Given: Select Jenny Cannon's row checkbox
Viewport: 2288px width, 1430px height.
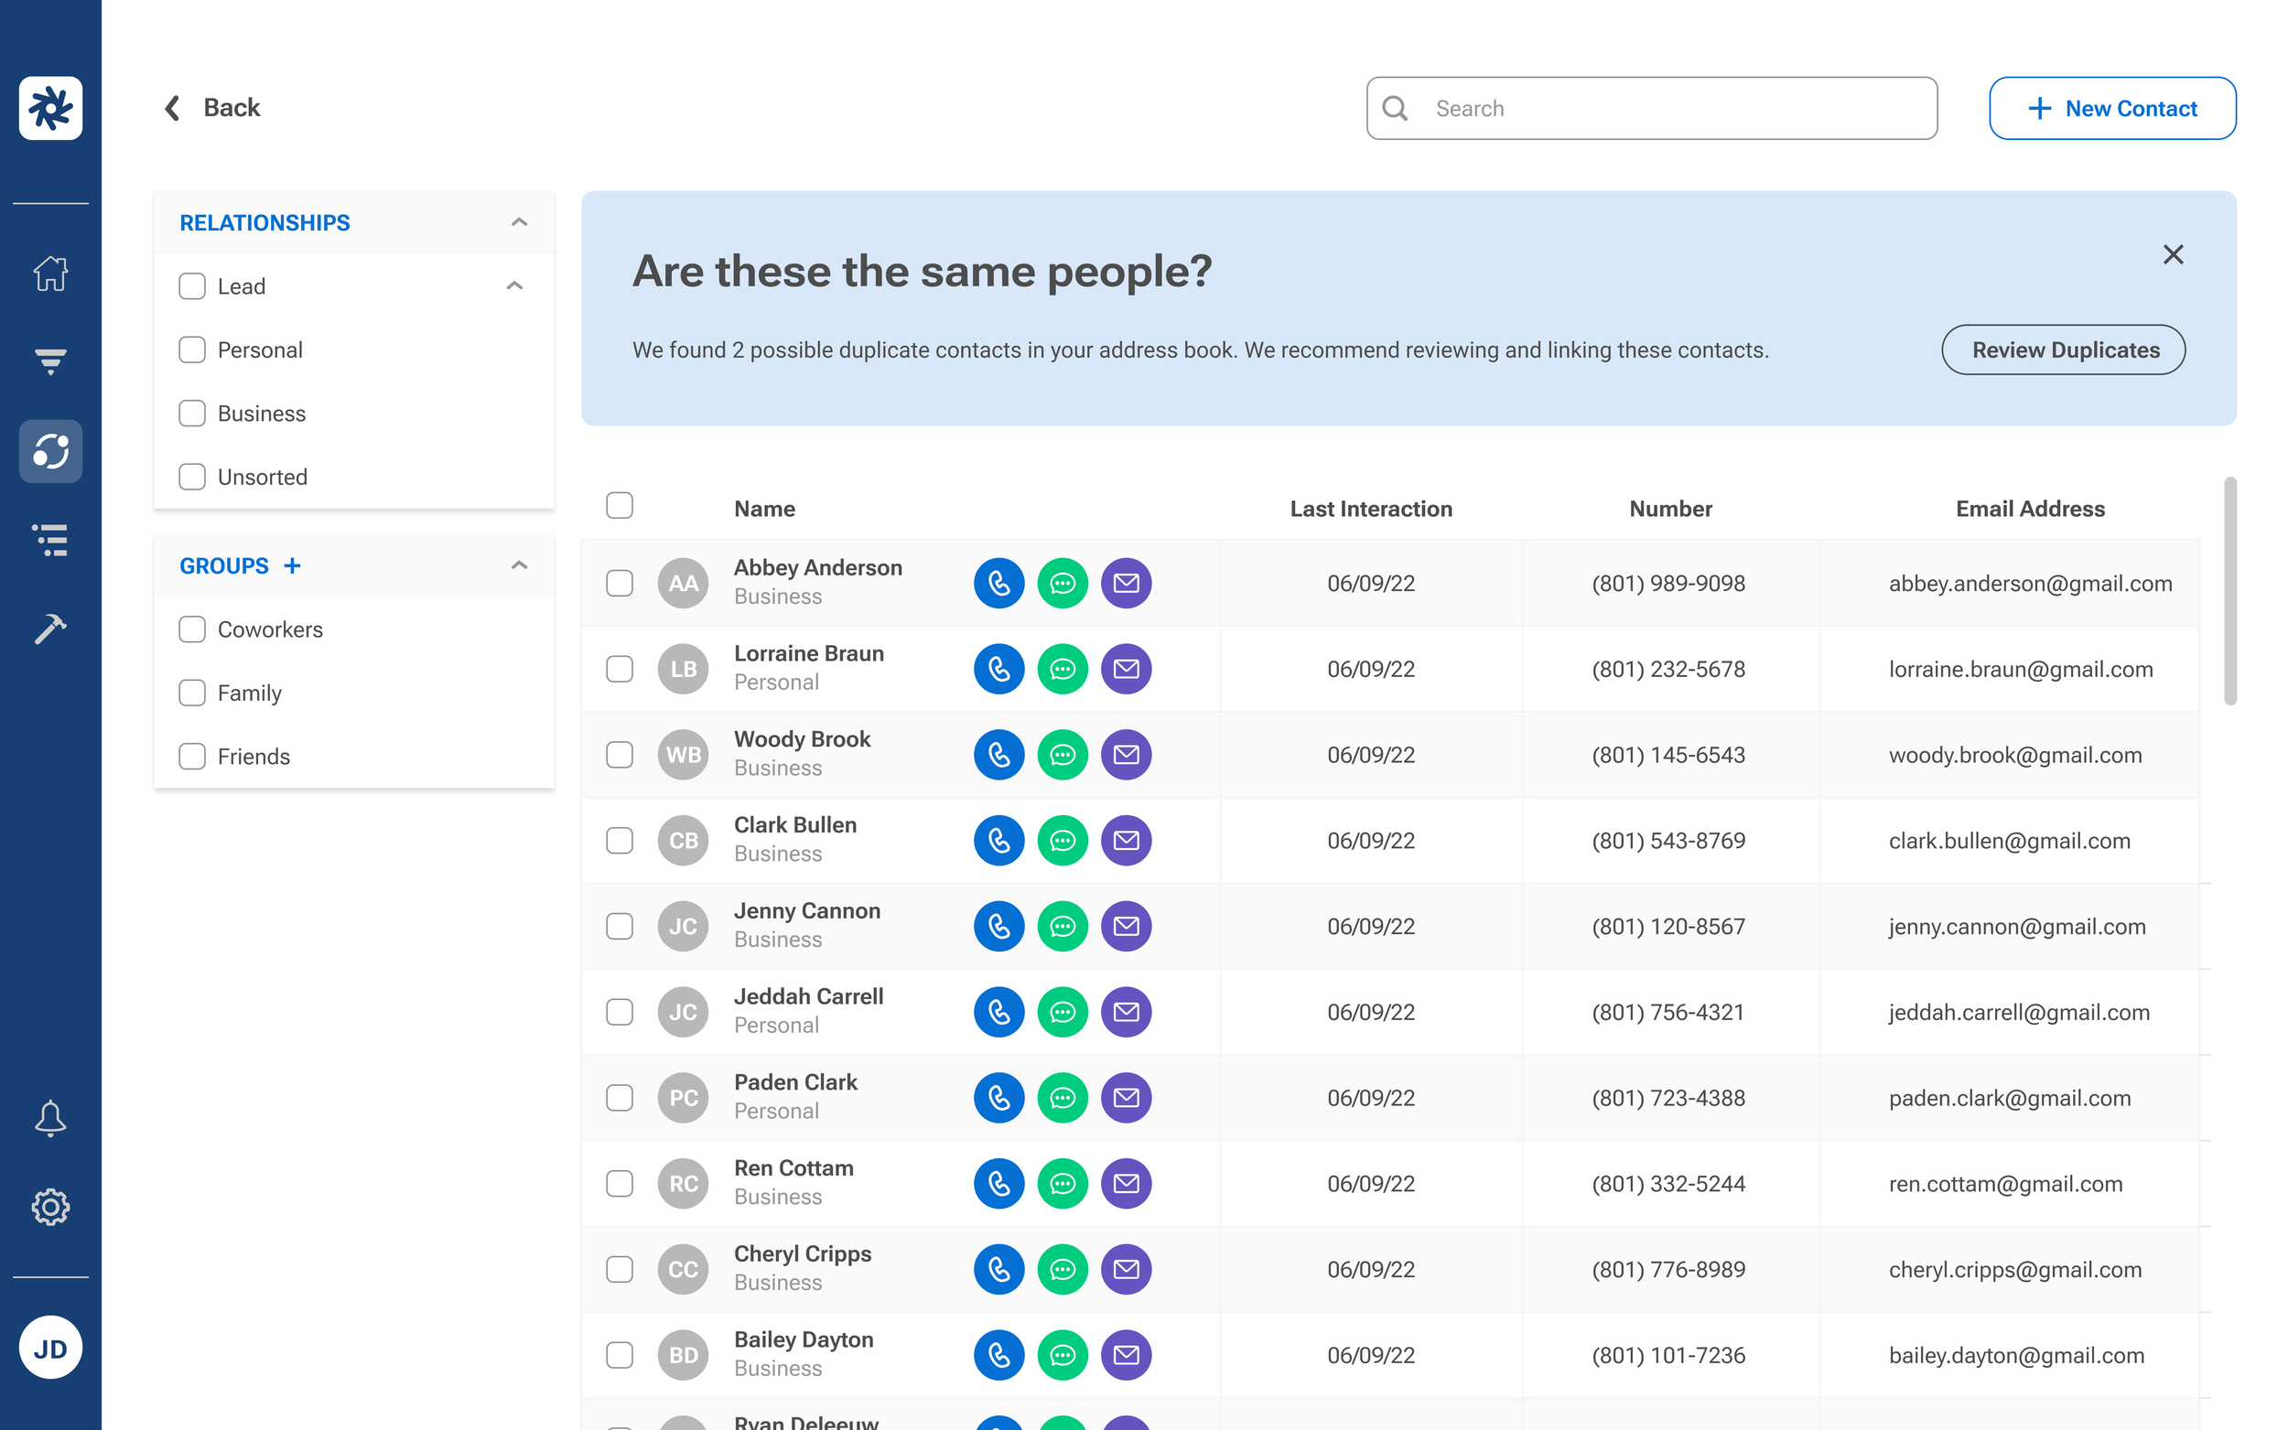Looking at the screenshot, I should (620, 927).
